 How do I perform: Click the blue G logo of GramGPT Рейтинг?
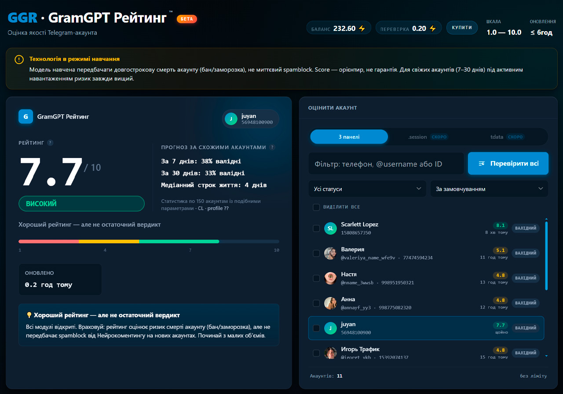click(x=26, y=117)
